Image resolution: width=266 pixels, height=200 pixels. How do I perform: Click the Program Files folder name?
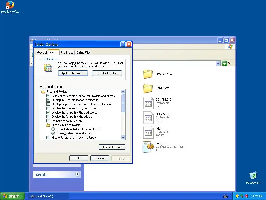[164, 74]
